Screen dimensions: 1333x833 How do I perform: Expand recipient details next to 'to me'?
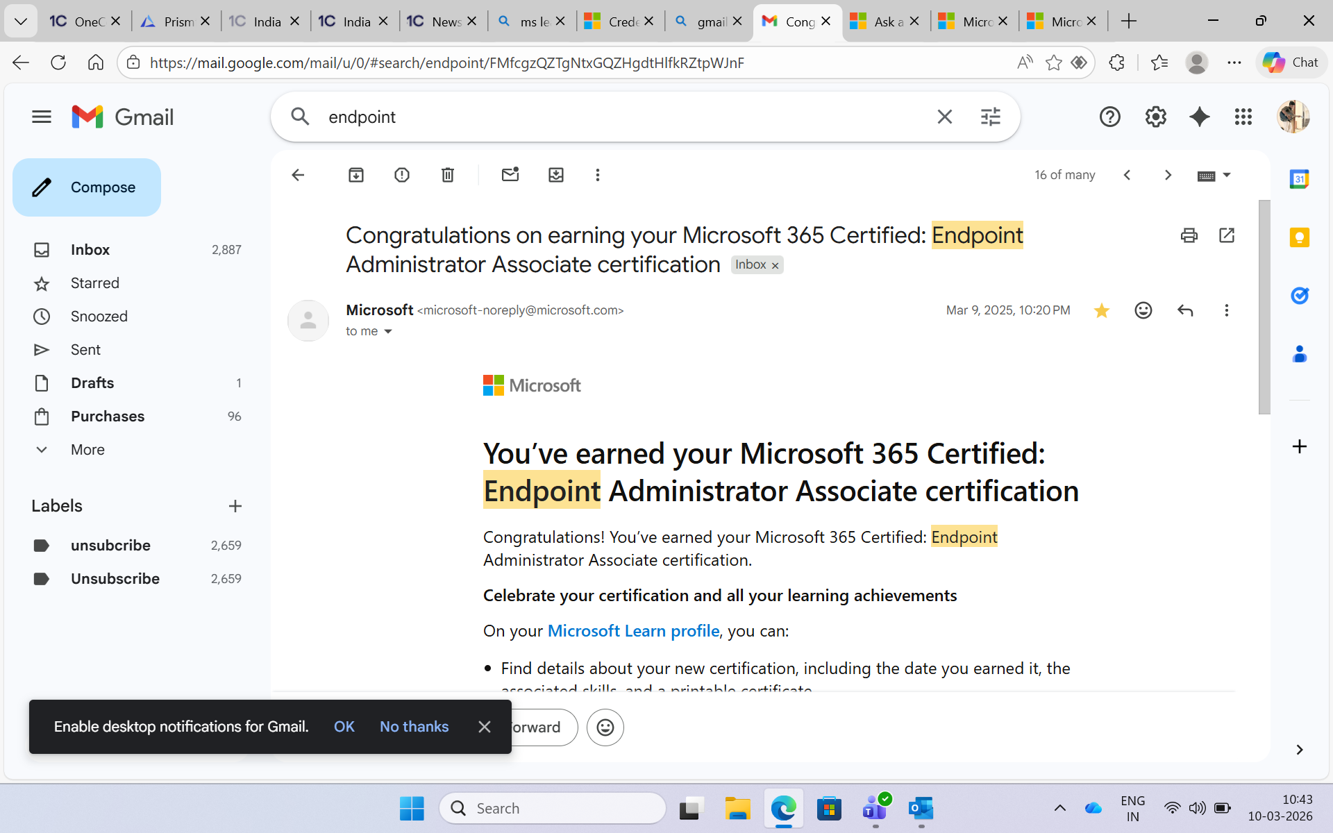pyautogui.click(x=388, y=332)
